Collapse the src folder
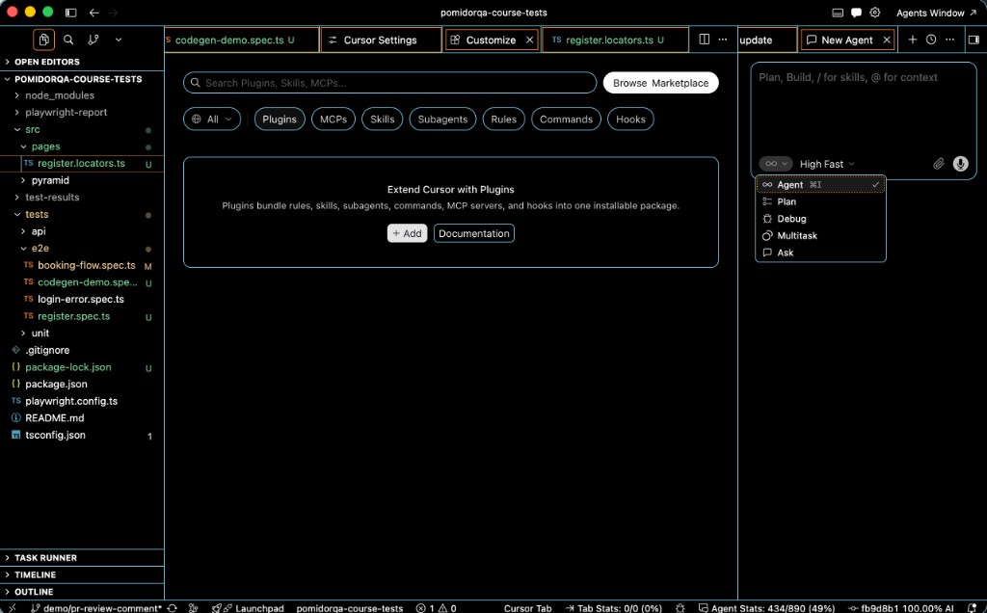The width and height of the screenshot is (987, 613). pyautogui.click(x=82, y=129)
